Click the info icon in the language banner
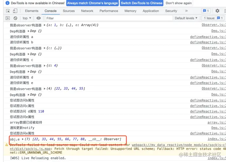The image size is (226, 162). pos(7,3)
